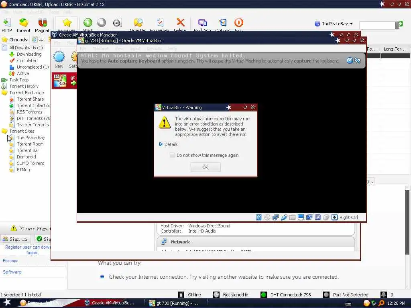Click the gray Stop button in BitComet toolbar
Screen dimensions: 411x308
click(x=102, y=23)
